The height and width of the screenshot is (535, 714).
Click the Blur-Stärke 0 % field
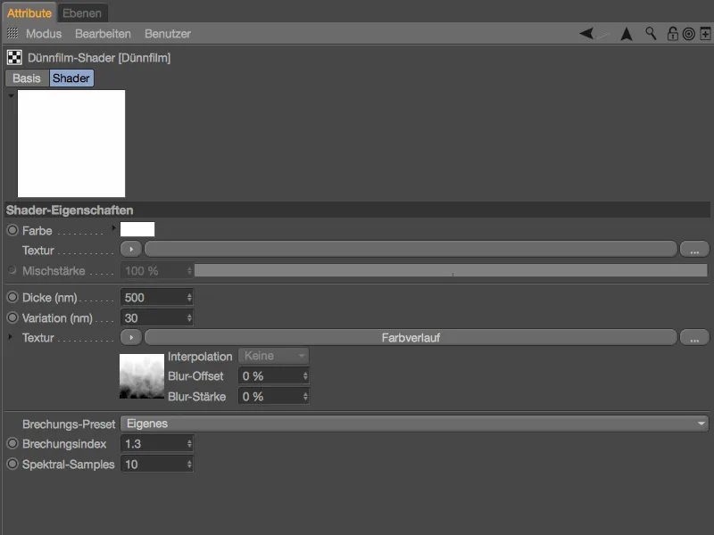click(x=273, y=397)
